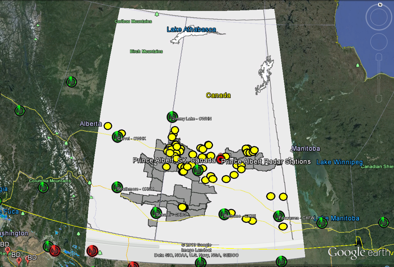
Task: Select the Carvel - CWHK radar station icon
Action: [117, 137]
